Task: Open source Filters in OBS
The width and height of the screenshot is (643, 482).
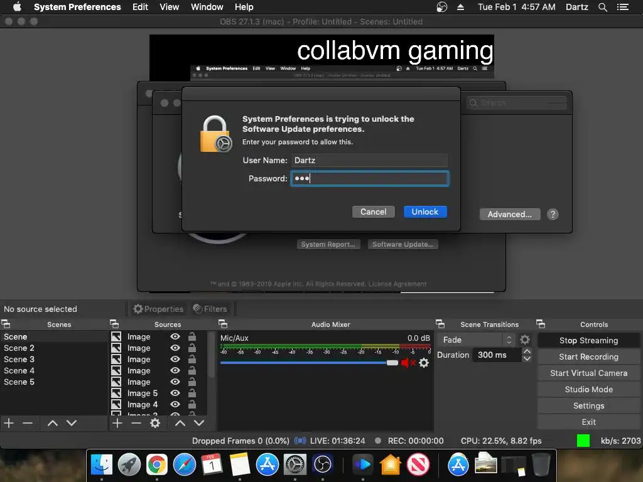Action: [x=210, y=309]
